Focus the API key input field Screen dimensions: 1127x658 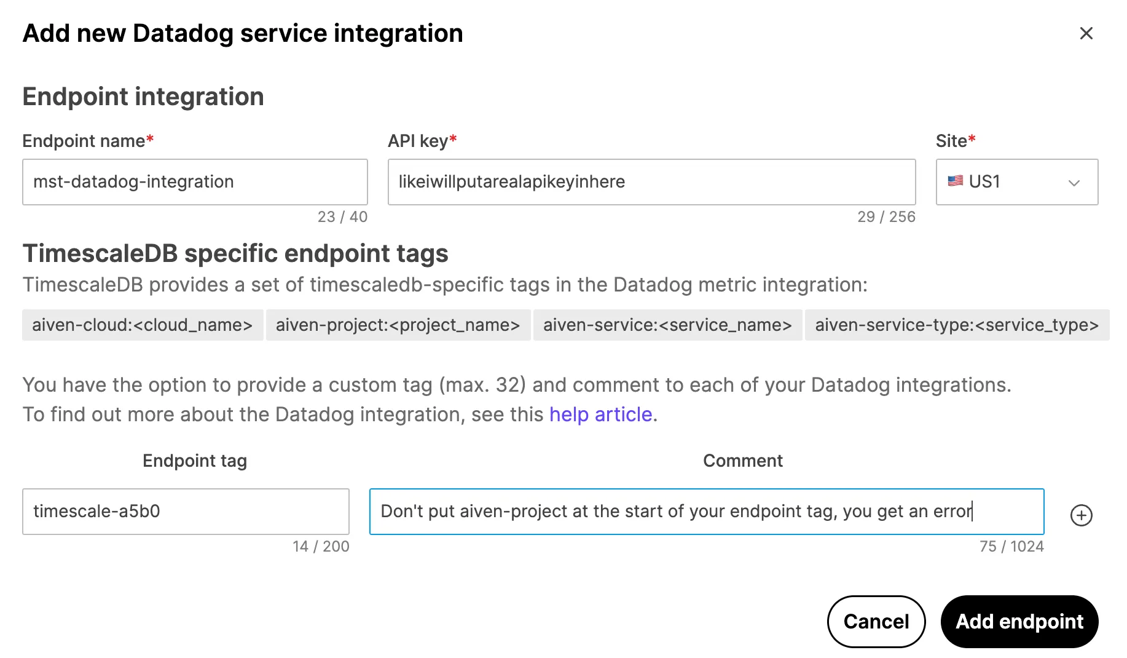(651, 182)
